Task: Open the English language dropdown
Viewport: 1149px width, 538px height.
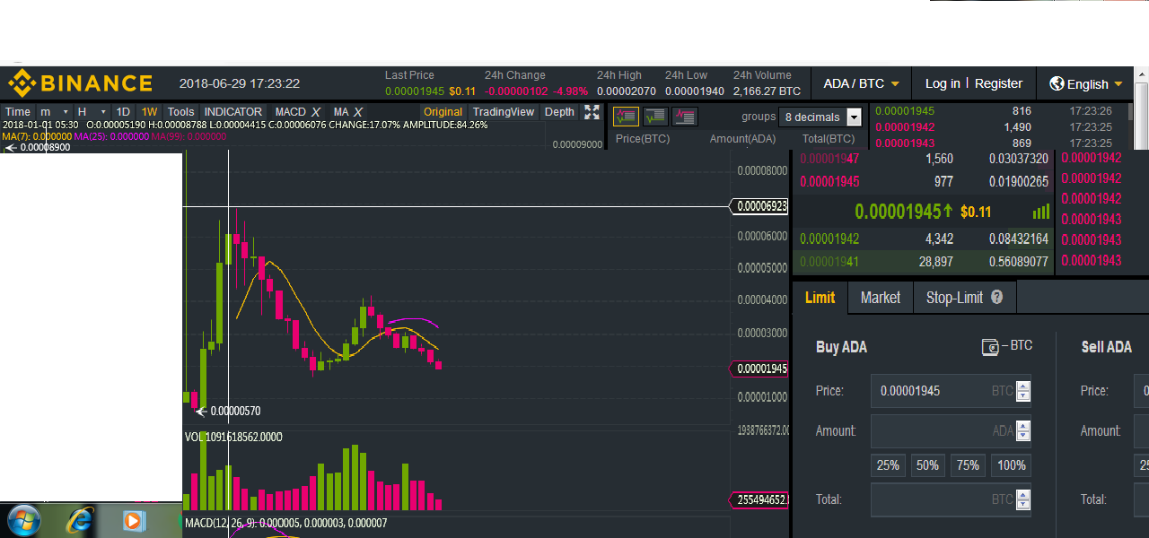Action: (1087, 83)
